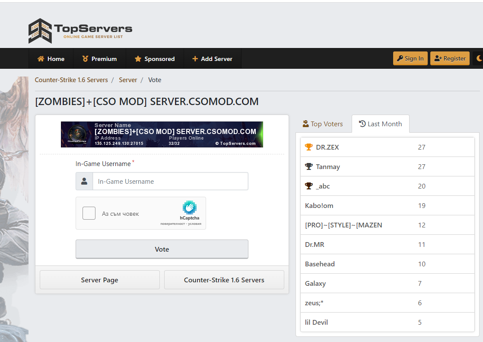Viewport: 483px width, 342px height.
Task: Submit with the Vote button
Action: click(x=162, y=249)
